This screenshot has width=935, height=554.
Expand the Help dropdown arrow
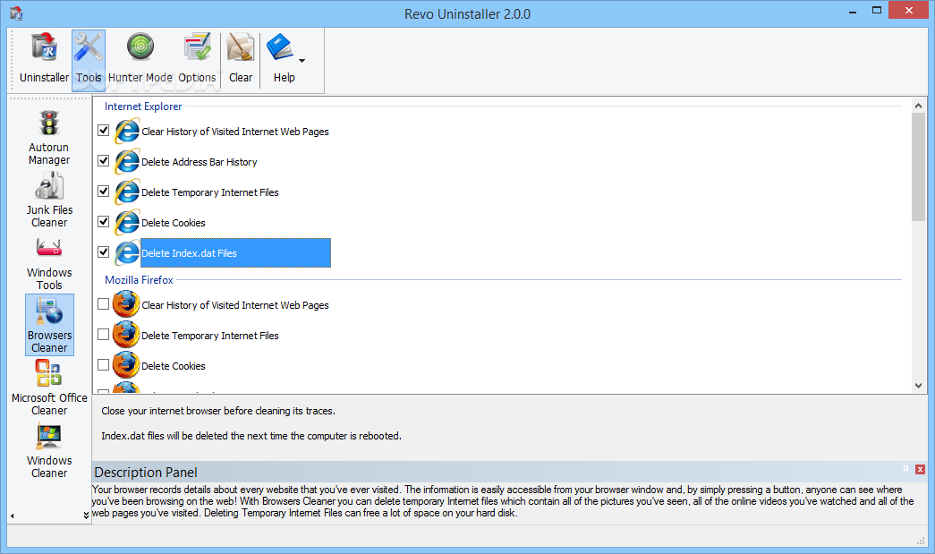click(302, 60)
